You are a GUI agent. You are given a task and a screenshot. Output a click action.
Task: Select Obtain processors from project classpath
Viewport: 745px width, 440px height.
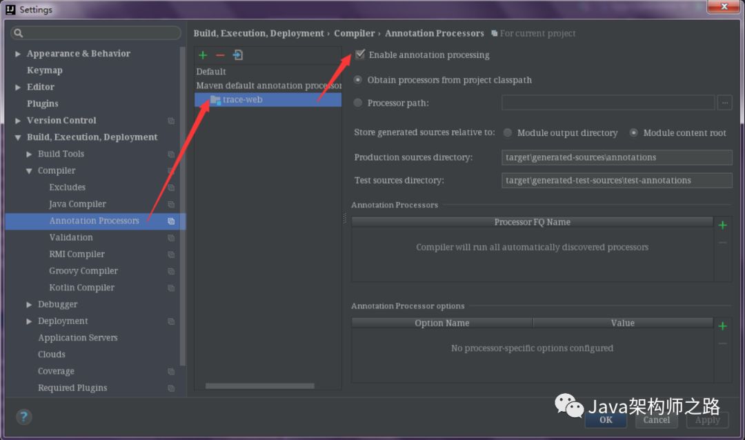click(x=358, y=80)
